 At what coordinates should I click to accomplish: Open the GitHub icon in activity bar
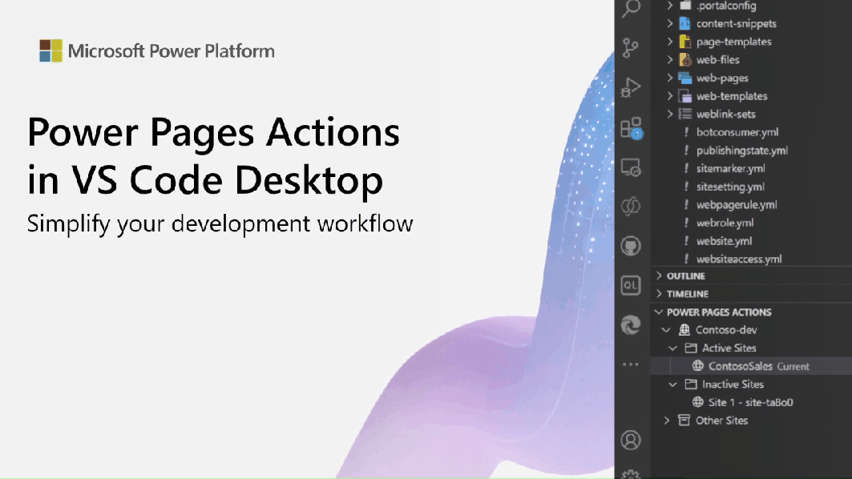(x=632, y=246)
